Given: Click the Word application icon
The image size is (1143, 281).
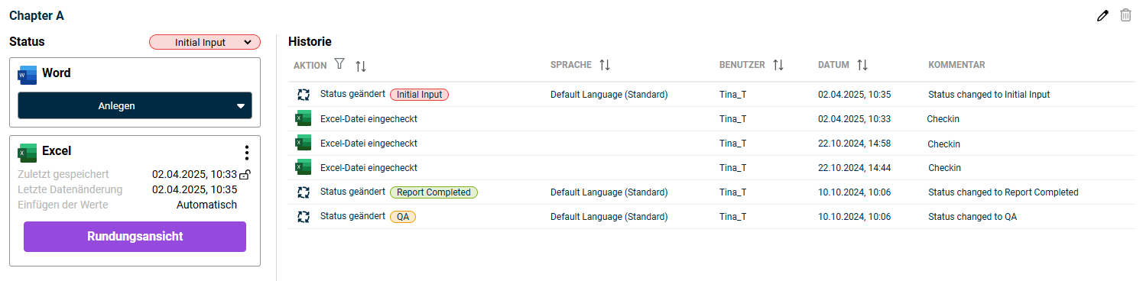Looking at the screenshot, I should tap(27, 74).
